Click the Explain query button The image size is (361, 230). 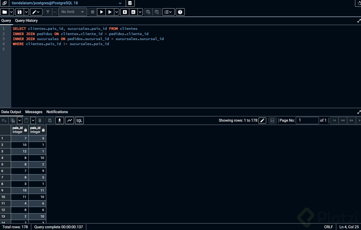tap(125, 12)
